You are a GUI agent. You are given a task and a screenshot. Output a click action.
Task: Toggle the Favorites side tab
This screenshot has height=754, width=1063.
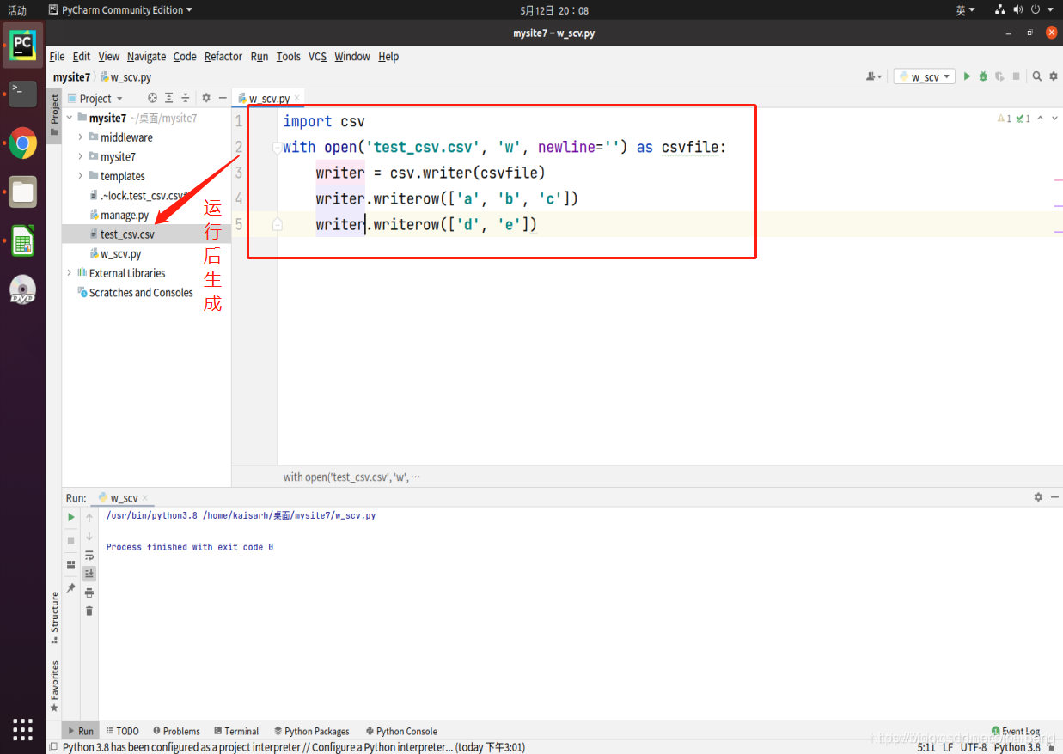point(54,686)
